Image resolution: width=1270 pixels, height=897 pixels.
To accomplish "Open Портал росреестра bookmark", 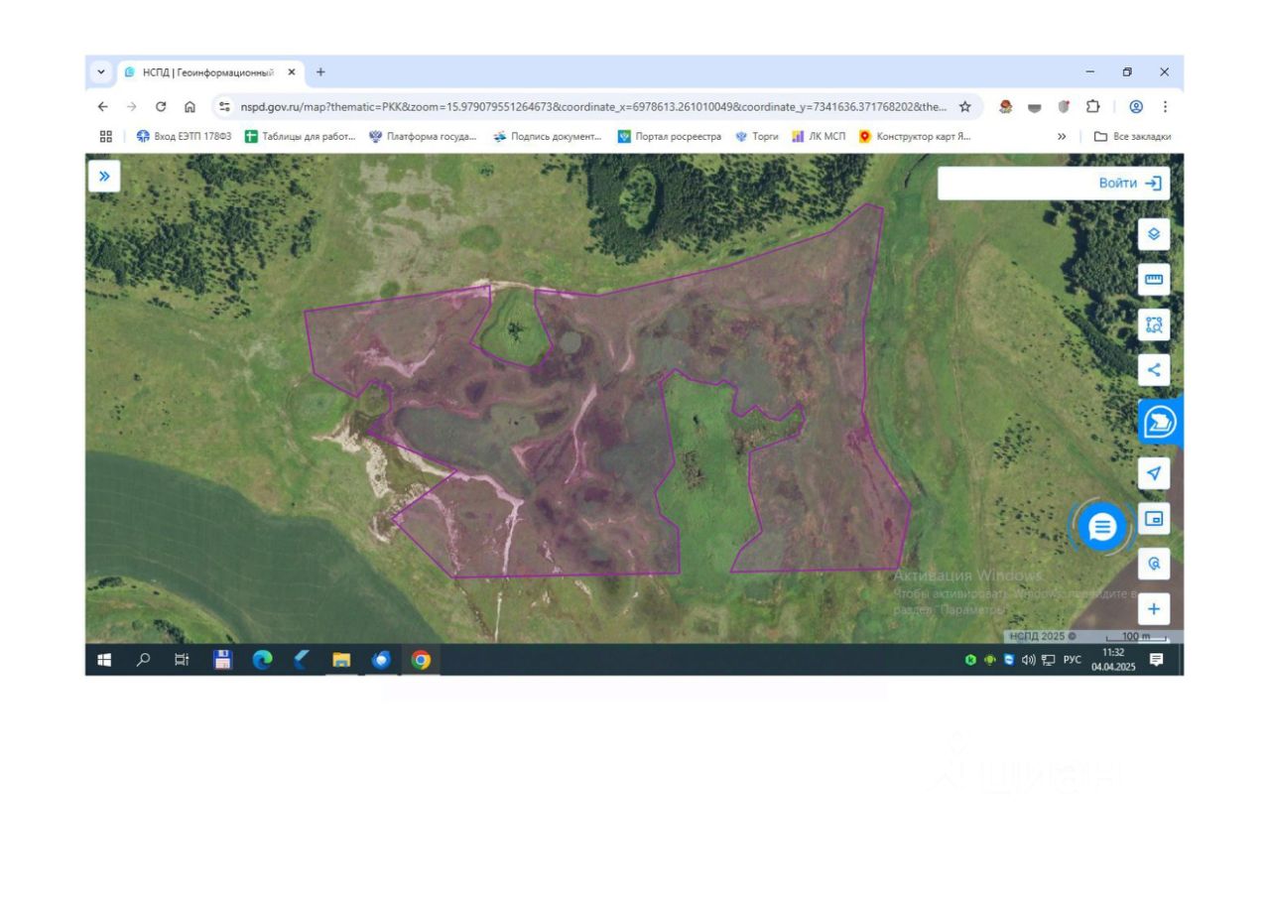I will click(670, 136).
